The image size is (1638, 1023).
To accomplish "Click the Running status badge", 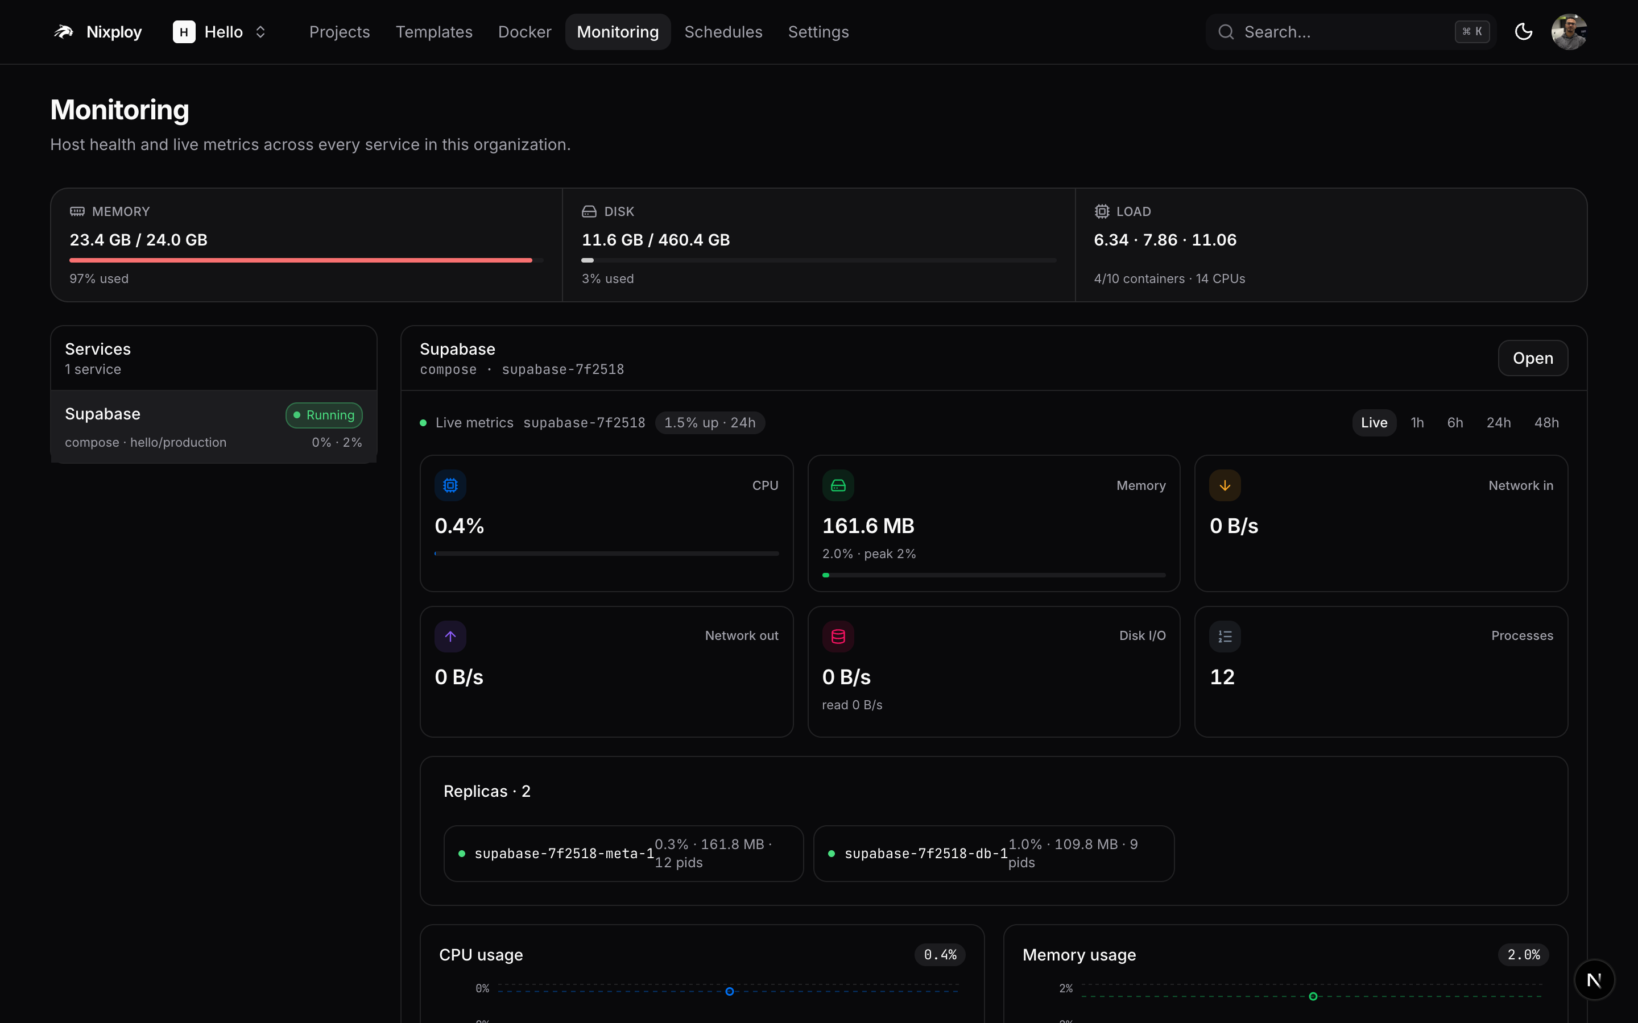I will 324,415.
